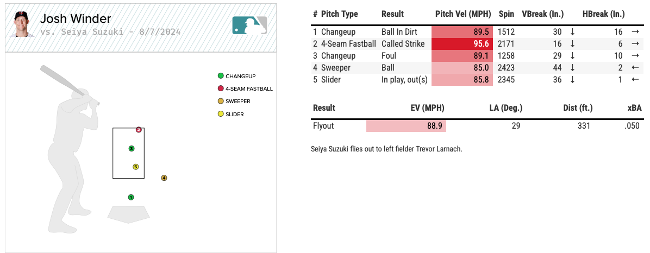This screenshot has height=253, width=650.
Task: Click the 95.6 velocity cell
Action: tap(462, 44)
